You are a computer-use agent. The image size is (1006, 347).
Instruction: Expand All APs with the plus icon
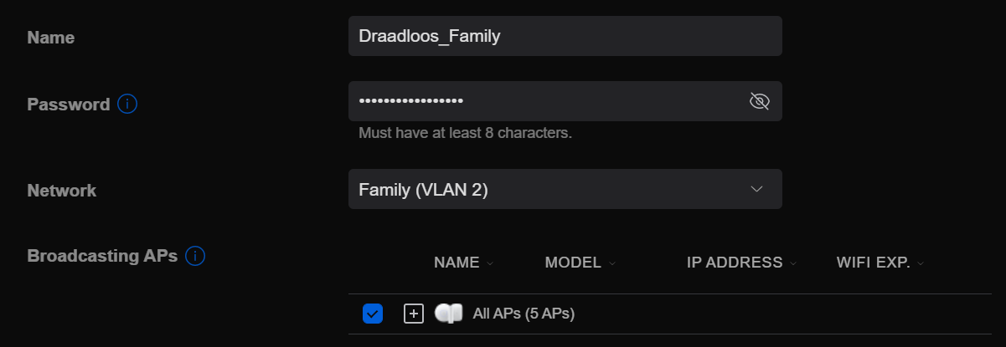414,314
